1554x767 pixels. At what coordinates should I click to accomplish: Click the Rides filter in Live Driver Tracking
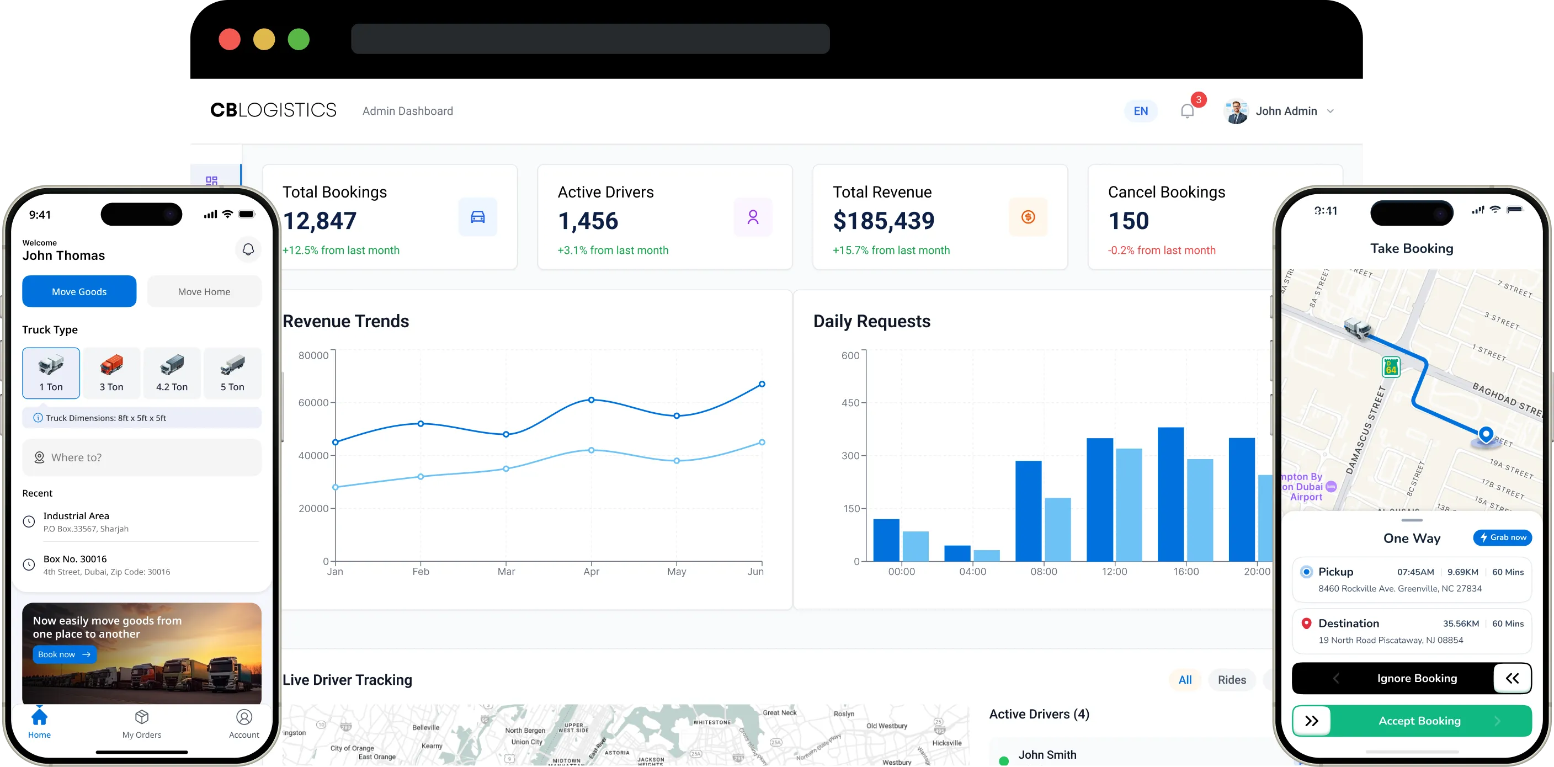click(1231, 680)
